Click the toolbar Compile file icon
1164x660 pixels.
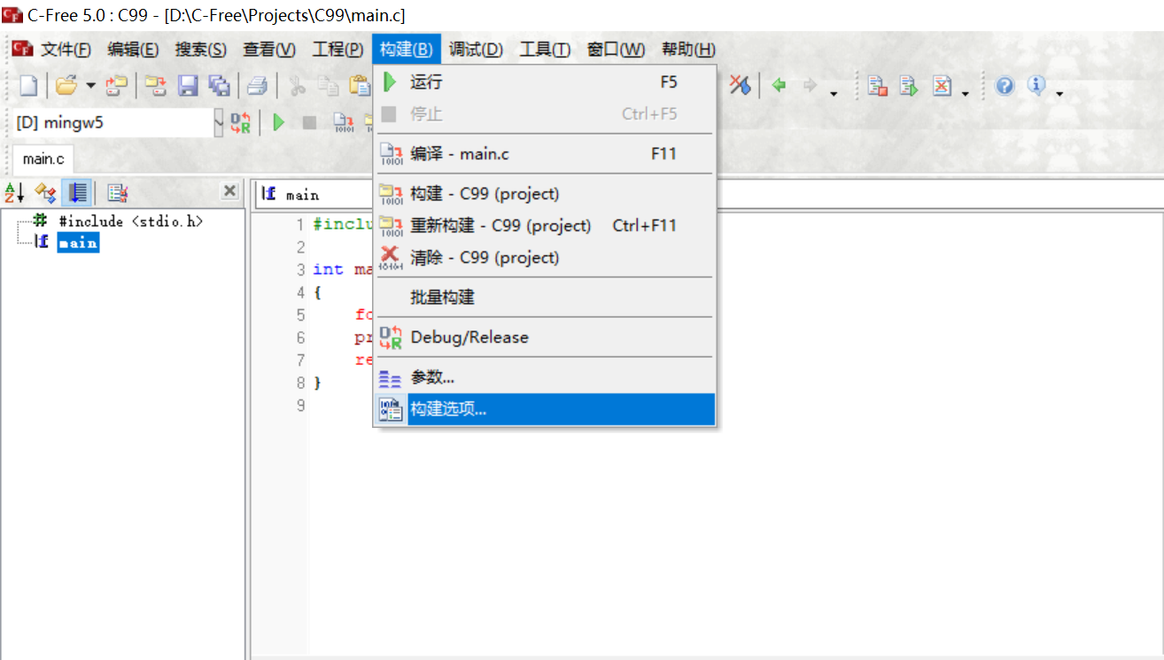coord(343,122)
